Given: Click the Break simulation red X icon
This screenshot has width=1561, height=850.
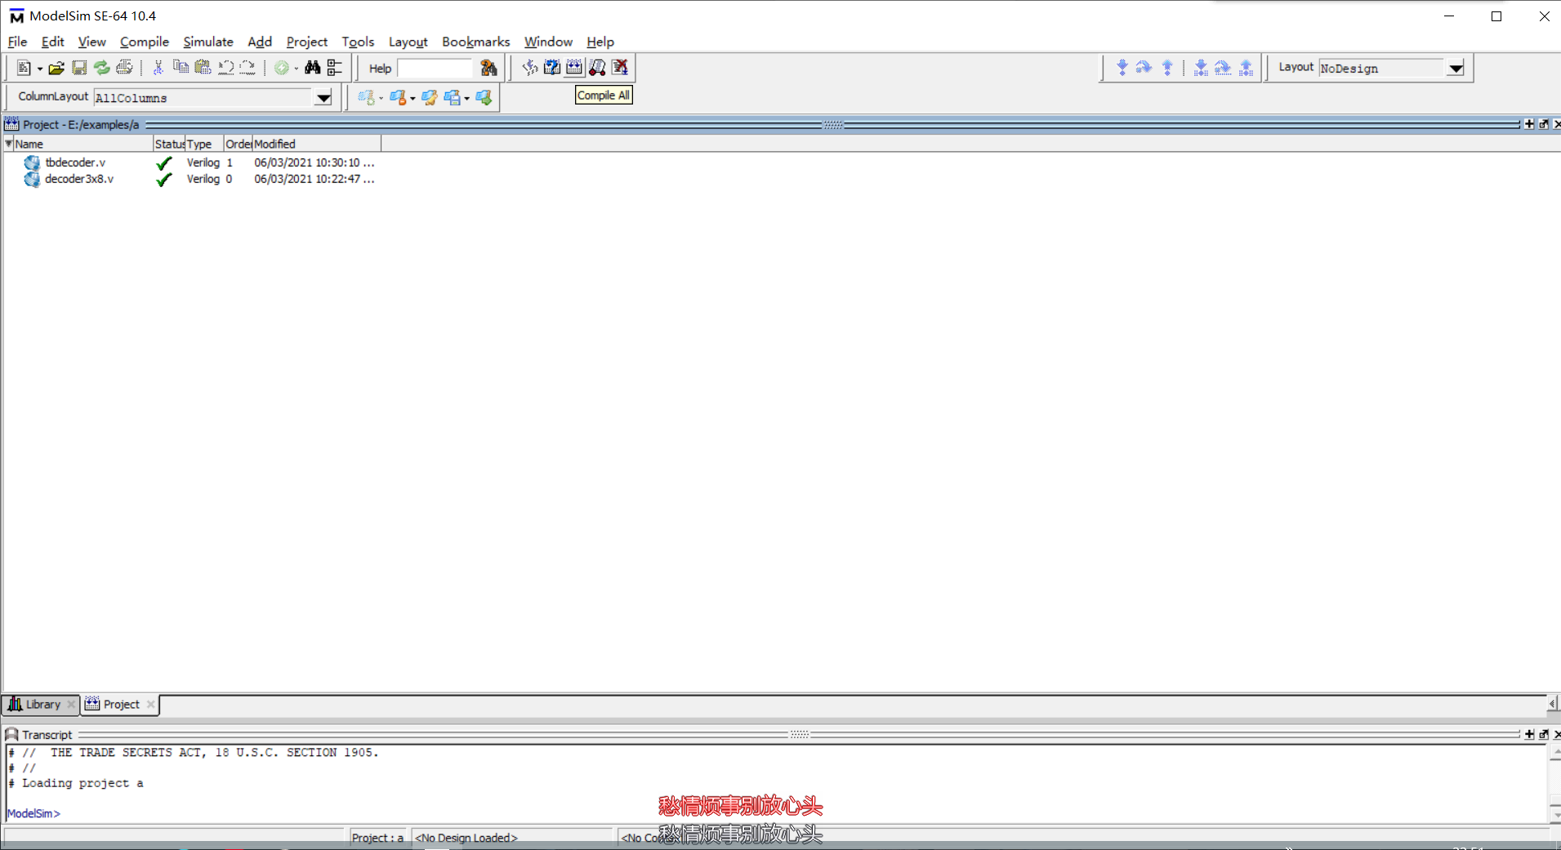Looking at the screenshot, I should pos(620,68).
